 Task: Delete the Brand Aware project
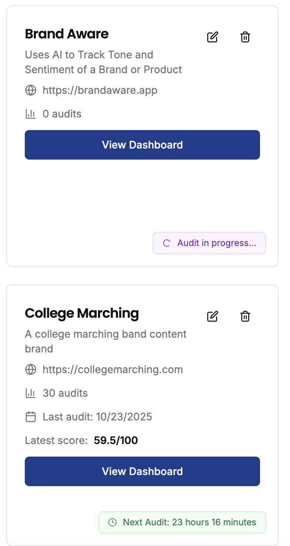(x=245, y=37)
